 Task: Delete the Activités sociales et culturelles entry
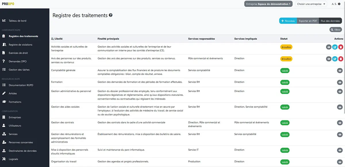341,47
